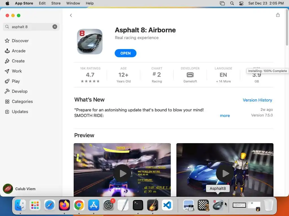Click the OPEN button for Asphalt 8

(126, 53)
